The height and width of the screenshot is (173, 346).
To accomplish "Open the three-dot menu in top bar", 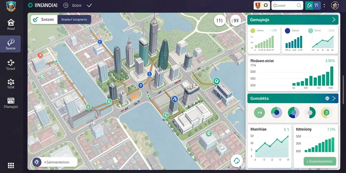I will [324, 5].
